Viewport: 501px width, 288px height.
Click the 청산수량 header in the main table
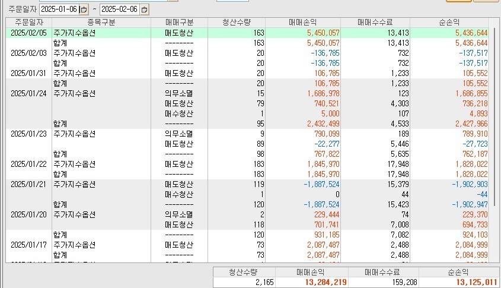click(237, 23)
